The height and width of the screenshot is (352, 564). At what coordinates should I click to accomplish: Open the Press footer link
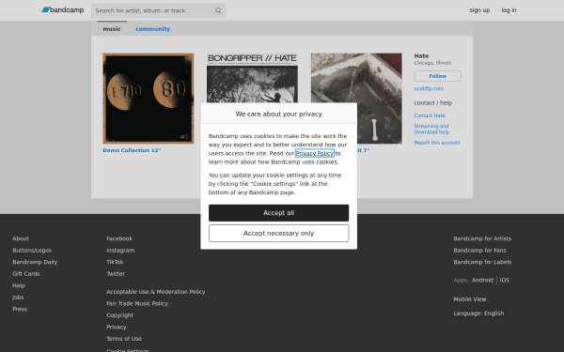(x=20, y=309)
